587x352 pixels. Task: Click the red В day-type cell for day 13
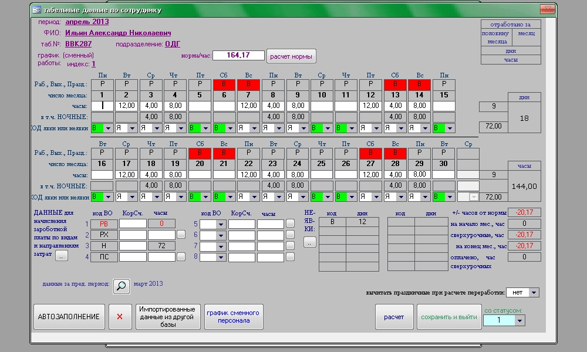pyautogui.click(x=395, y=84)
